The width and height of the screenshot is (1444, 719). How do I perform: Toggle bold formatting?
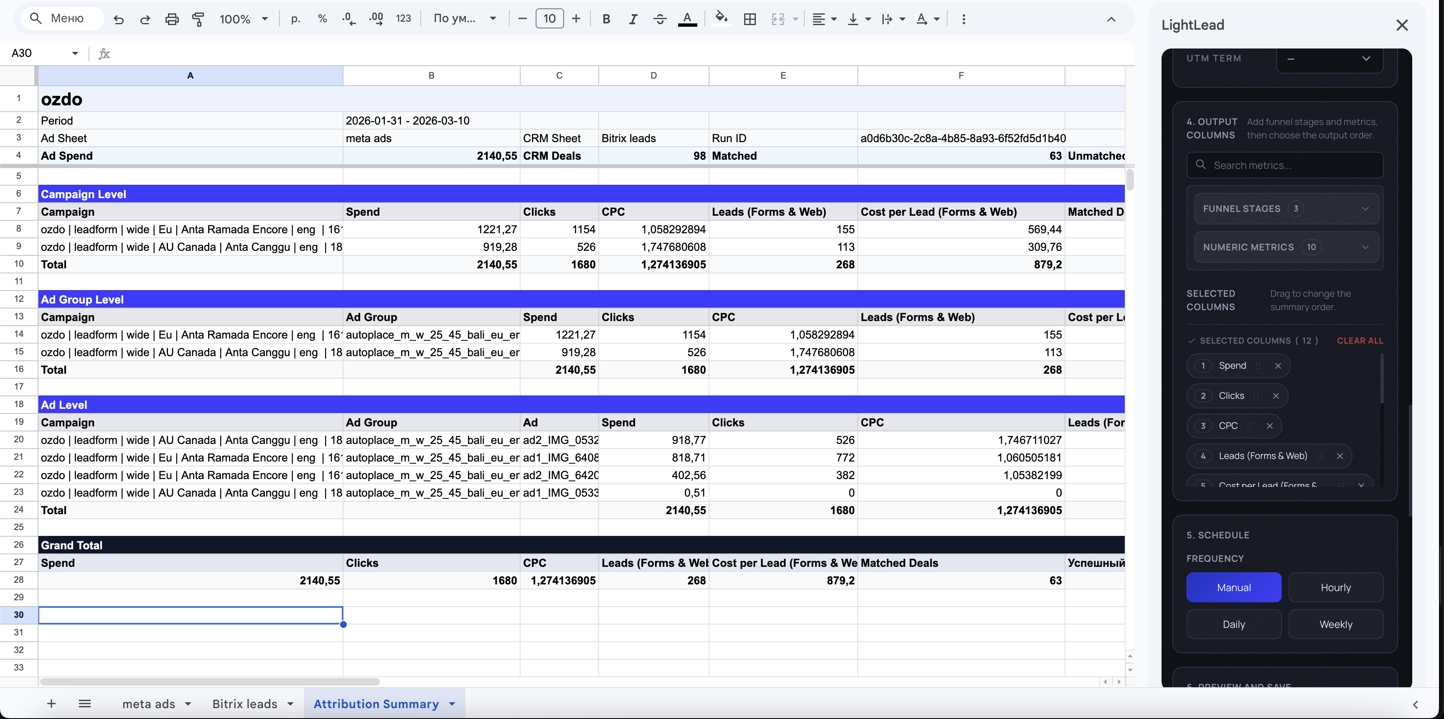(606, 19)
